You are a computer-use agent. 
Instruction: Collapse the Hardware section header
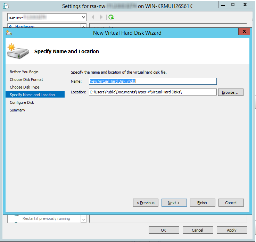(10, 26)
